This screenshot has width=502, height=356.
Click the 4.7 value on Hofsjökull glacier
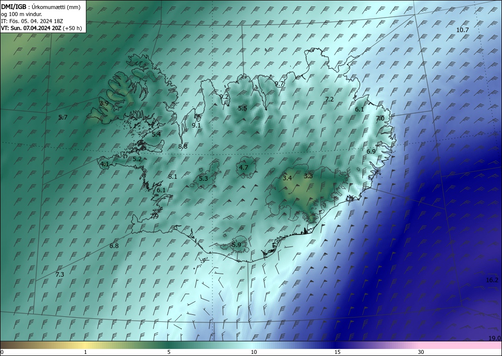click(x=243, y=167)
